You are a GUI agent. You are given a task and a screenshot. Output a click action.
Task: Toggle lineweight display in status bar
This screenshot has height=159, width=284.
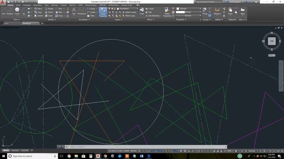coord(181,151)
